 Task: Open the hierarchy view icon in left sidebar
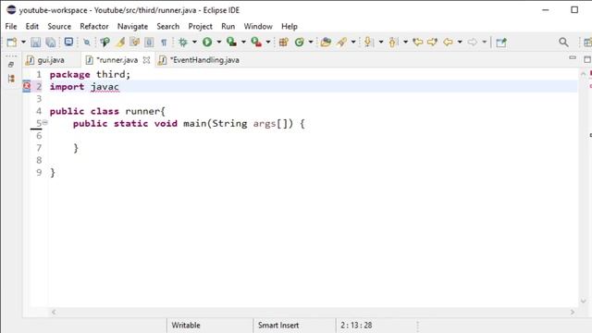click(x=11, y=79)
